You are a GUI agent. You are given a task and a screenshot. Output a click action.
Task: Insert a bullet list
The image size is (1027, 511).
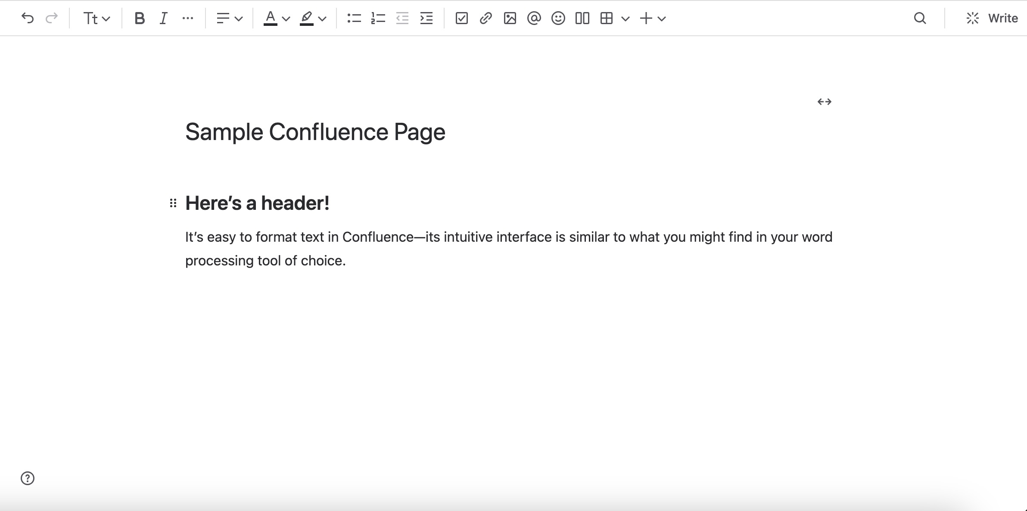354,18
